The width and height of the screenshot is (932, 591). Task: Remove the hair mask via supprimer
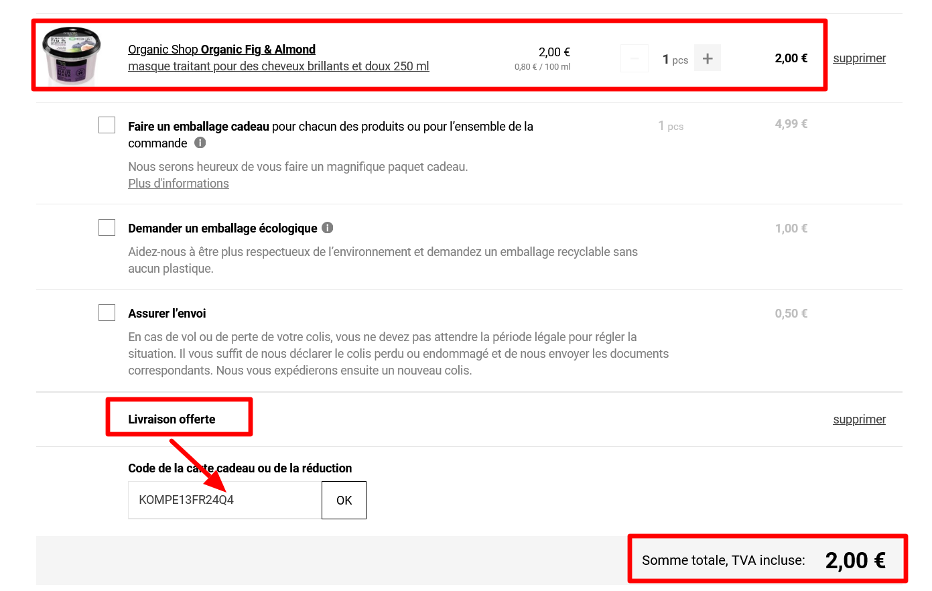click(859, 58)
